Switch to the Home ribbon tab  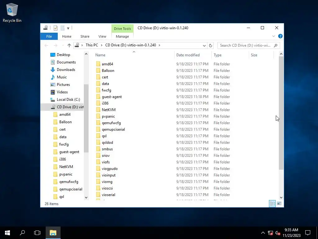pyautogui.click(x=67, y=36)
